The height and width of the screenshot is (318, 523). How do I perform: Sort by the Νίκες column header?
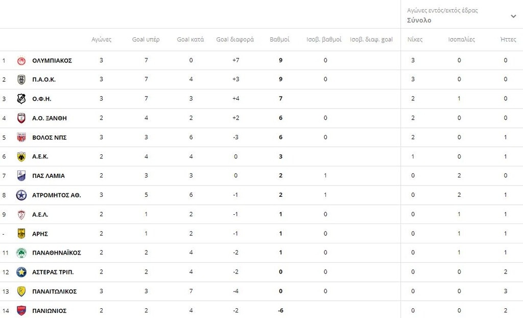click(415, 39)
